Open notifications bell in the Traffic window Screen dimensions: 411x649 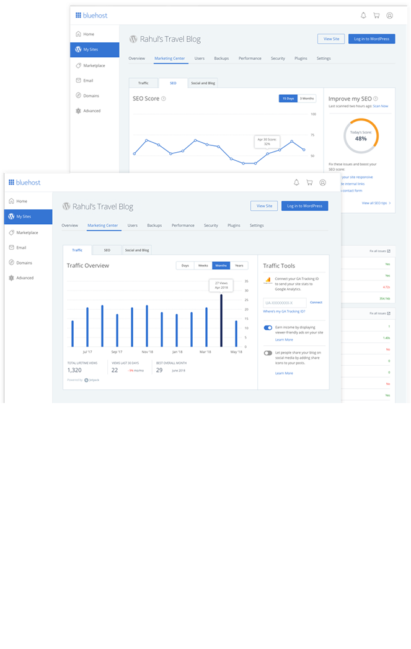[296, 183]
